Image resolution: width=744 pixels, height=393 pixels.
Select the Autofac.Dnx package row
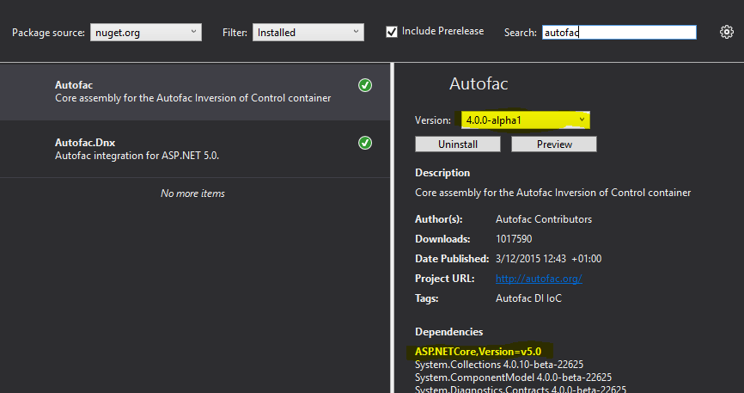click(194, 149)
